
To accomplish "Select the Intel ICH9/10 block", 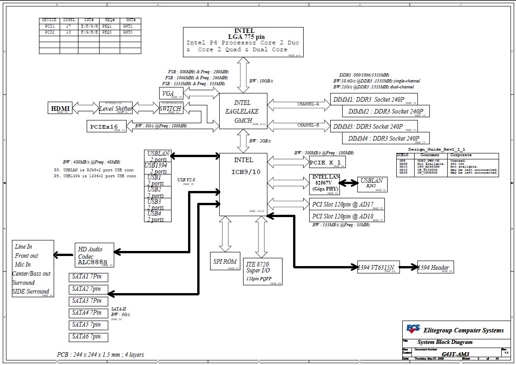I will [x=243, y=184].
